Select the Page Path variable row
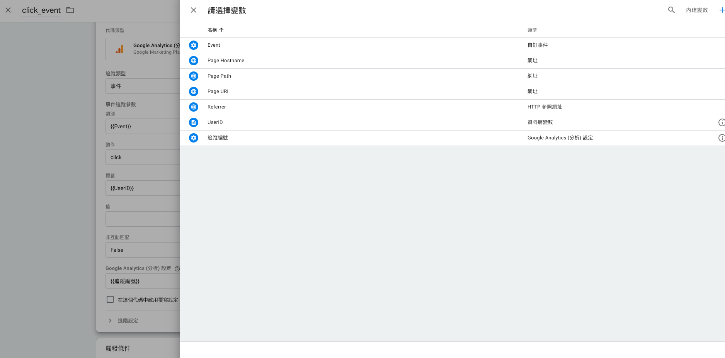The height and width of the screenshot is (358, 725). [x=452, y=76]
